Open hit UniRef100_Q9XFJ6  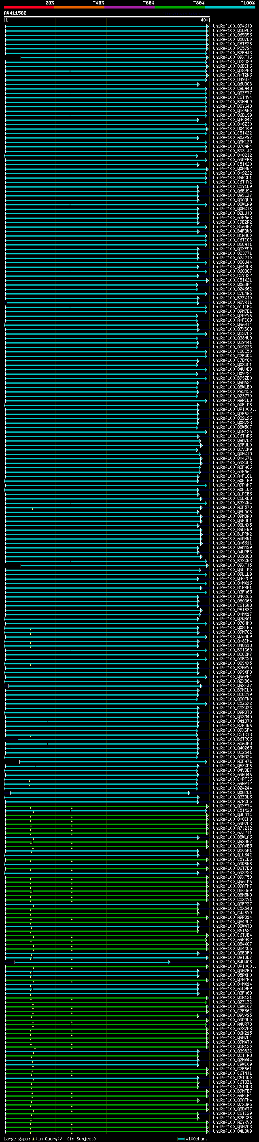[232, 57]
